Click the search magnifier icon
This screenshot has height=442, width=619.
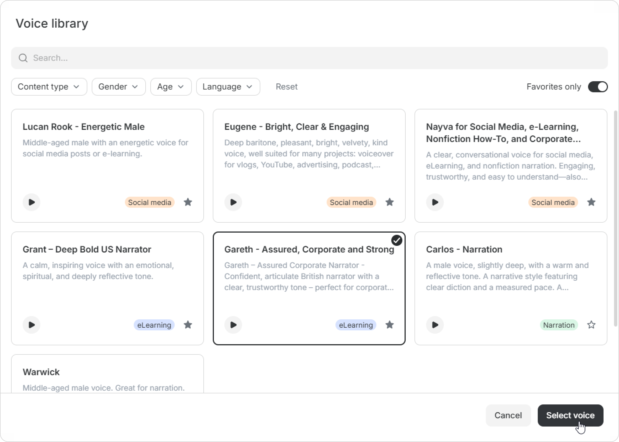tap(23, 58)
